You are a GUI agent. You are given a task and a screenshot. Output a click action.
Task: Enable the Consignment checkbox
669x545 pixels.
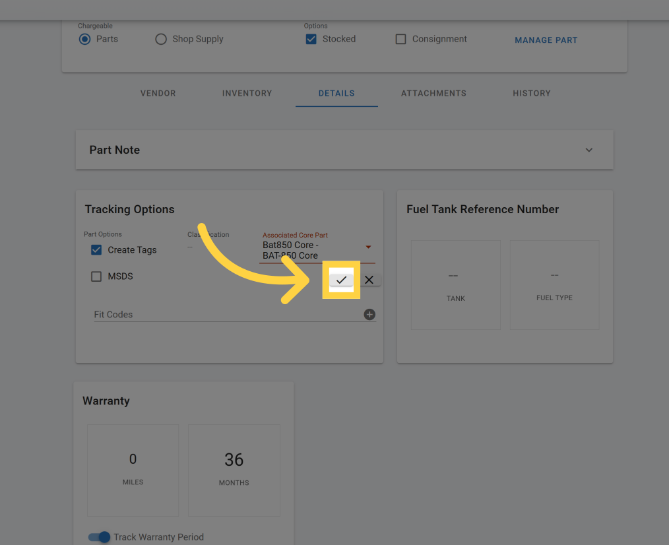point(400,39)
